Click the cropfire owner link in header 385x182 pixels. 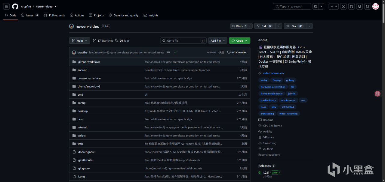26,6
